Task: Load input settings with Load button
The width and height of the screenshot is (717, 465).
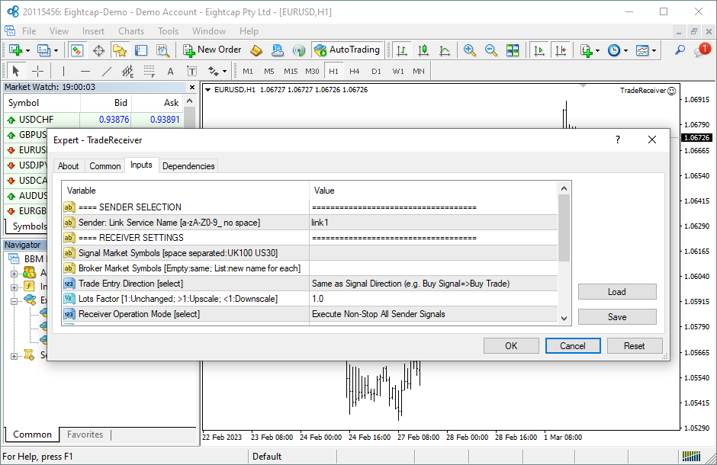Action: tap(617, 292)
